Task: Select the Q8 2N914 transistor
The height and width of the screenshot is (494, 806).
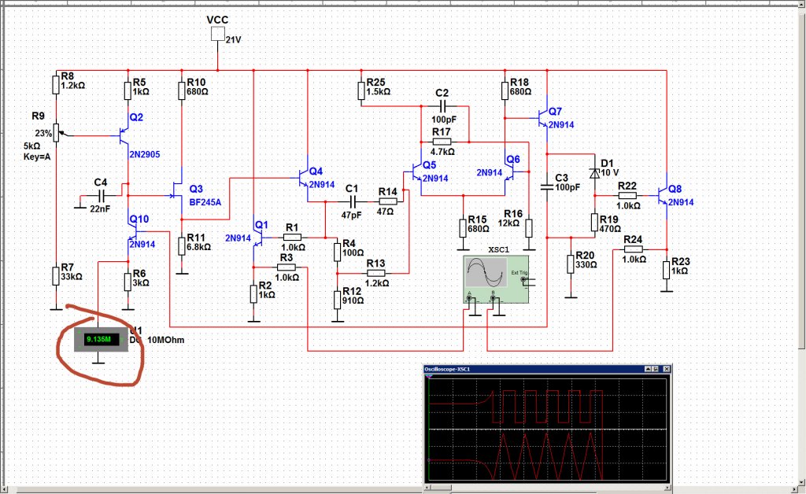Action: coord(663,196)
